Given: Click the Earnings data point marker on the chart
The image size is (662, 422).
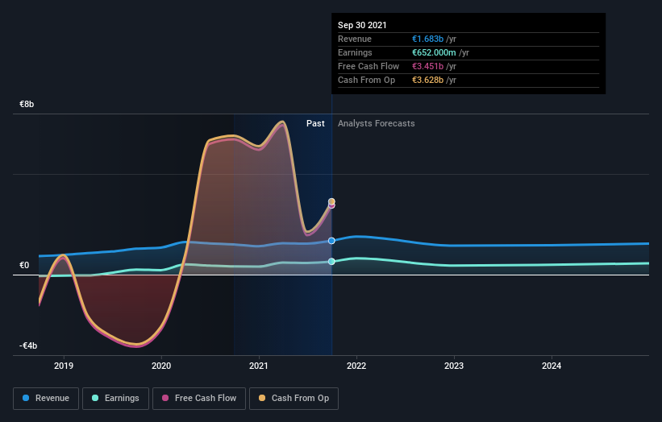Looking at the screenshot, I should pyautogui.click(x=331, y=262).
